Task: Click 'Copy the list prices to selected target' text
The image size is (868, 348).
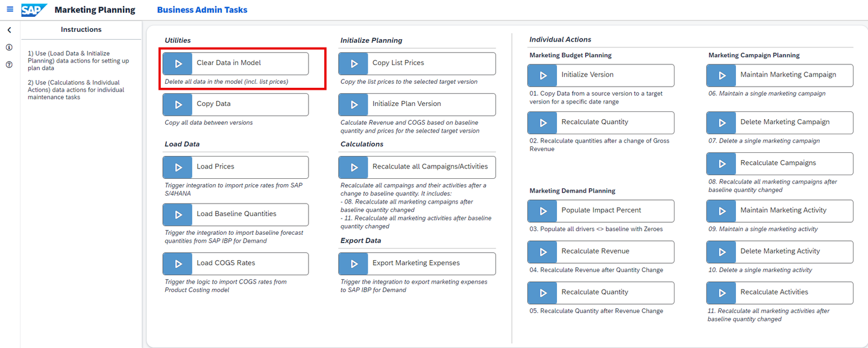Action: pyautogui.click(x=409, y=81)
